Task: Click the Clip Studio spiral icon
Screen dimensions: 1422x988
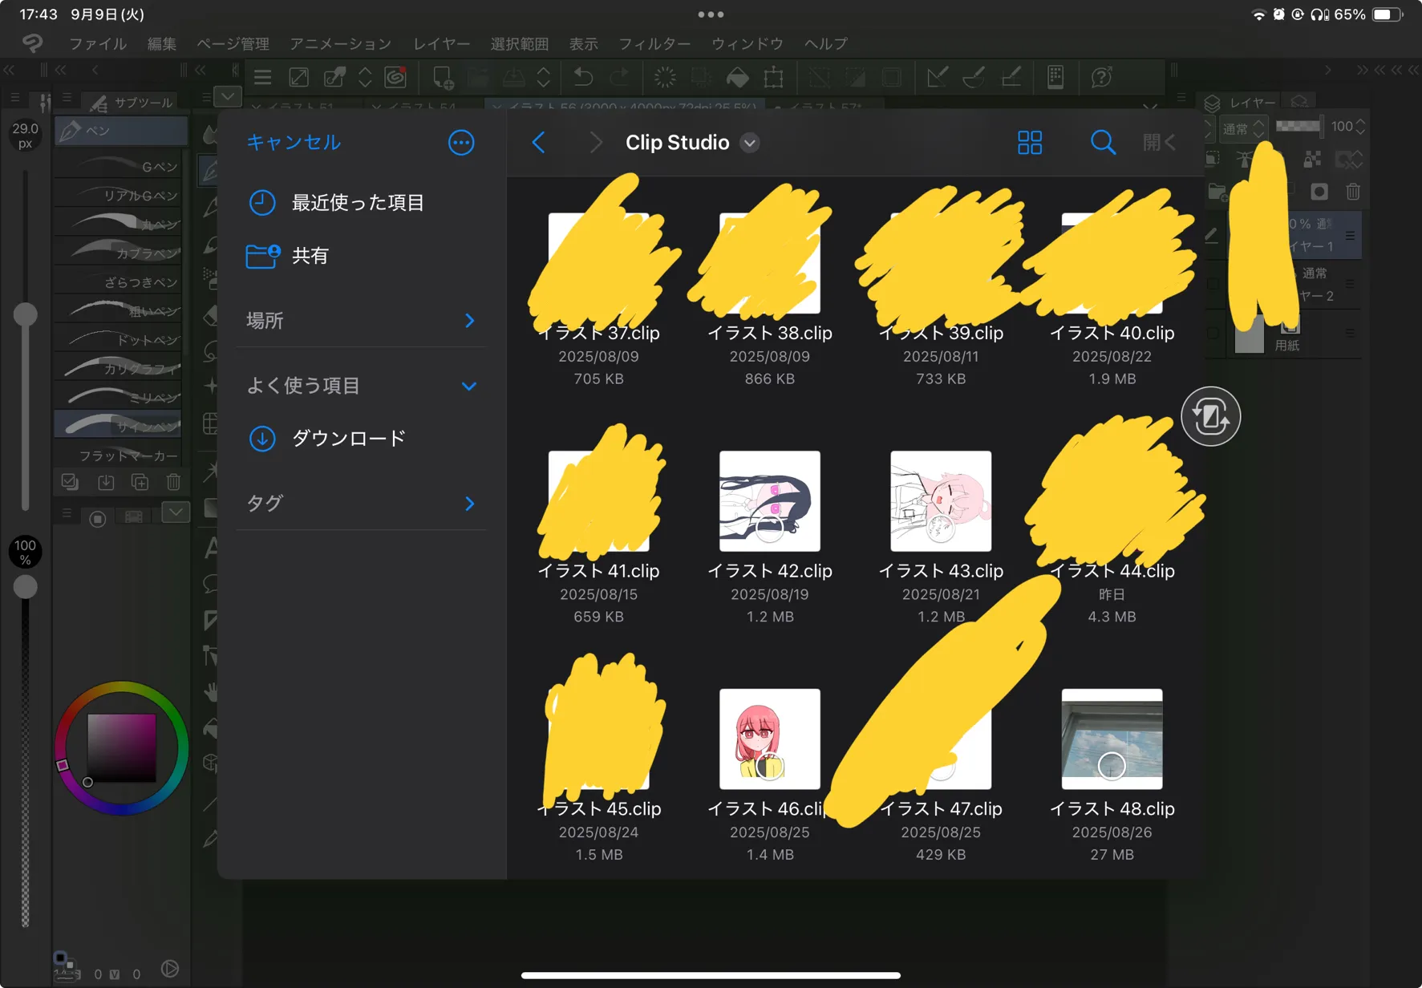Action: (395, 77)
